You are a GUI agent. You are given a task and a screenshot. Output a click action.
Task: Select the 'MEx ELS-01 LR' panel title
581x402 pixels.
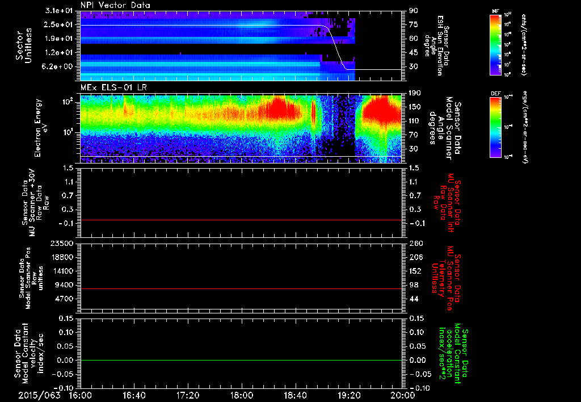pos(113,88)
